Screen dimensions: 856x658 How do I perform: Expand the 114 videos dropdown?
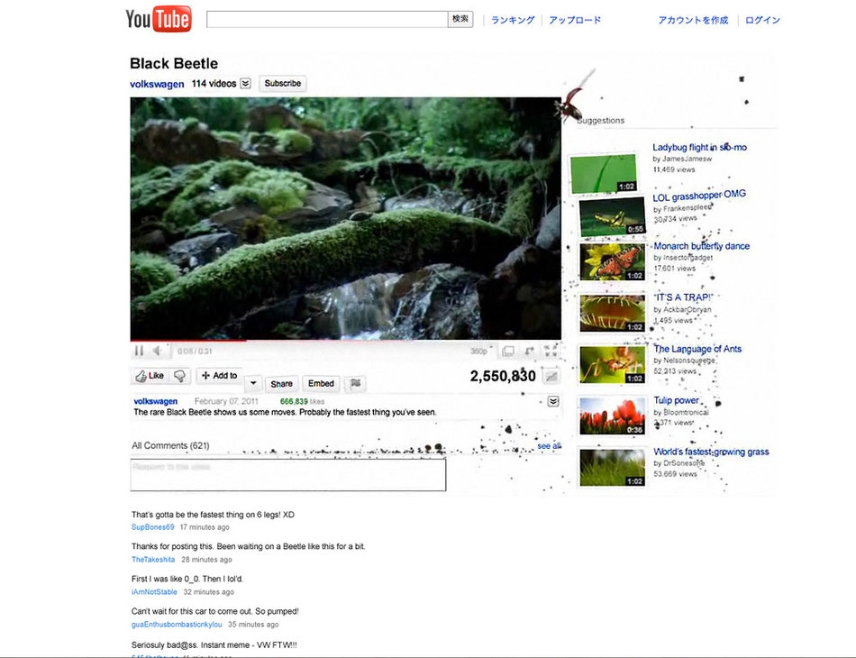click(x=246, y=84)
